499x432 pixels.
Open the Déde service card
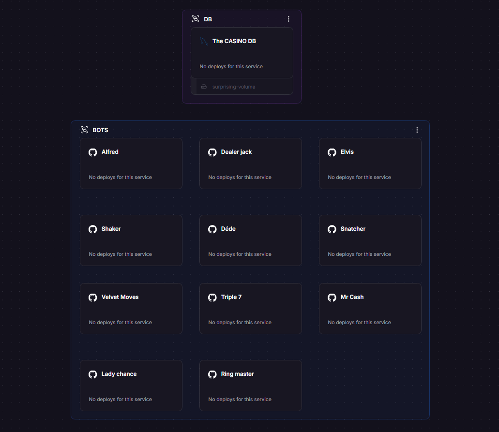tap(250, 240)
